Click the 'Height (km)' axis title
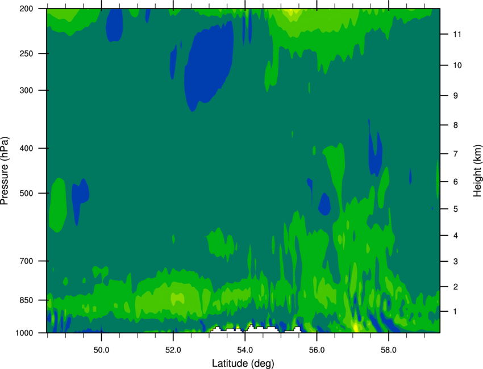 (477, 170)
